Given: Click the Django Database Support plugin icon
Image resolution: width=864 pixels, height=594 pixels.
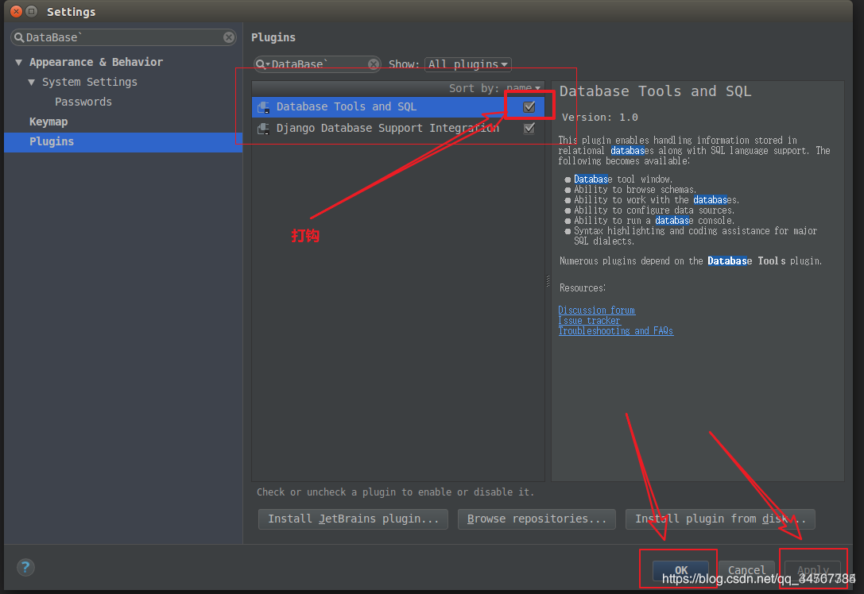Looking at the screenshot, I should coord(264,129).
